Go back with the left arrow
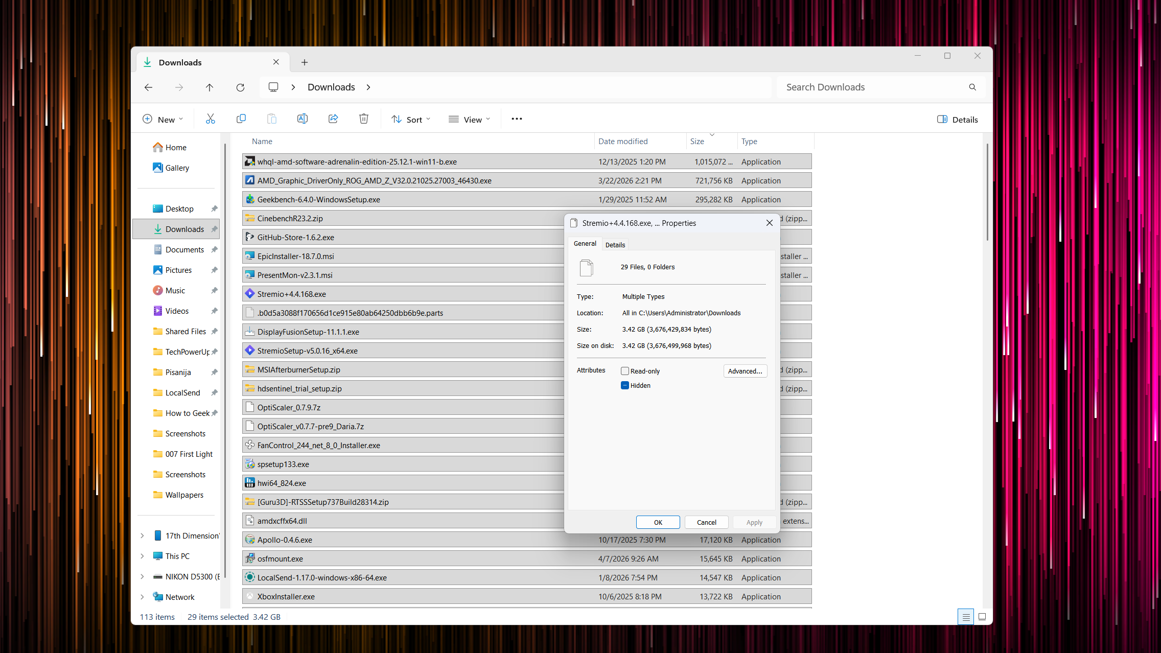This screenshot has width=1161, height=653. [x=148, y=87]
